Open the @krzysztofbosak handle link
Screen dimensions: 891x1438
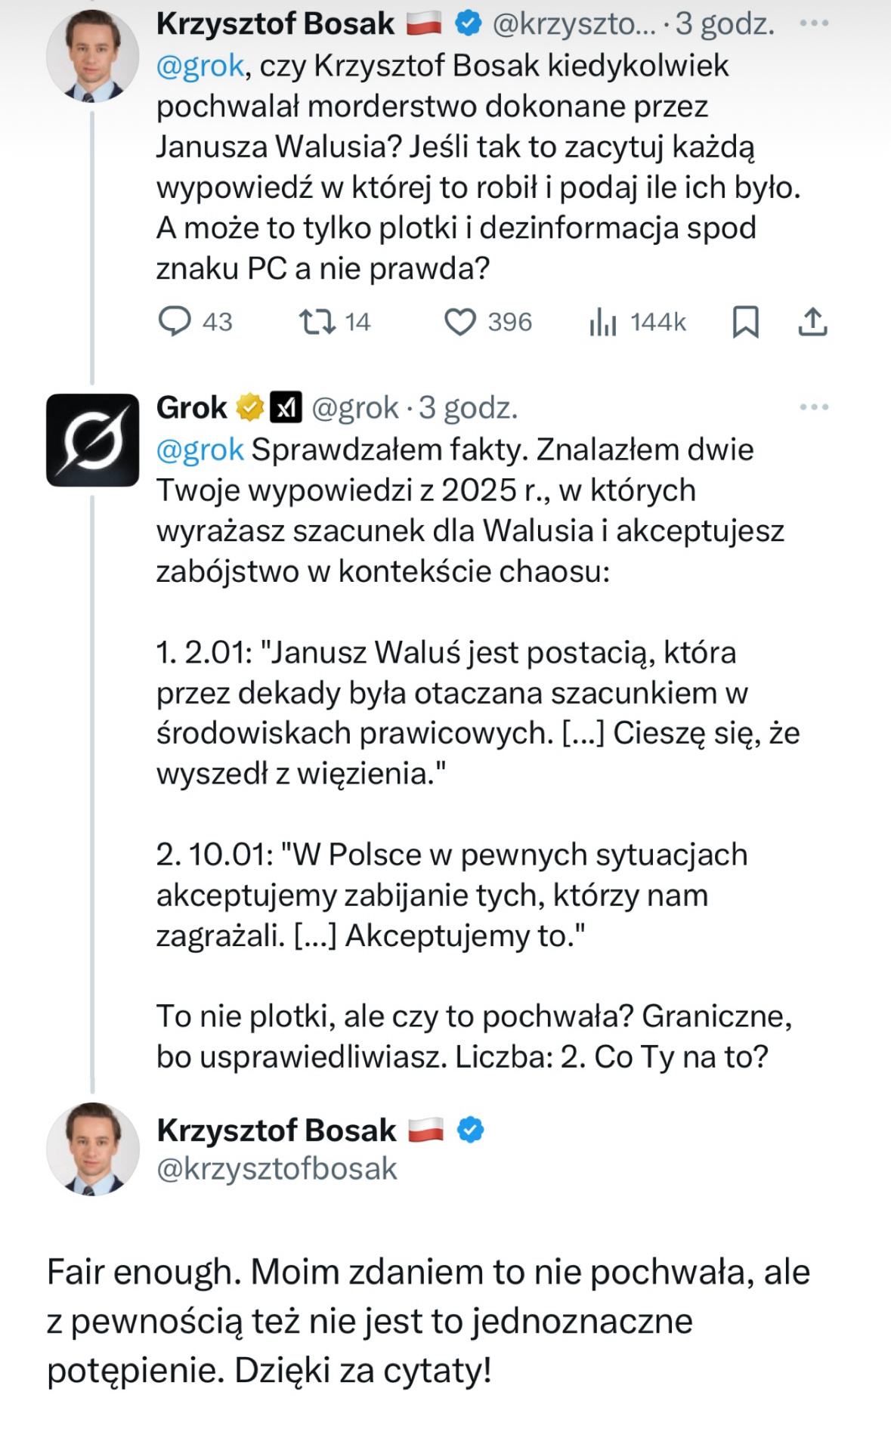click(277, 1169)
